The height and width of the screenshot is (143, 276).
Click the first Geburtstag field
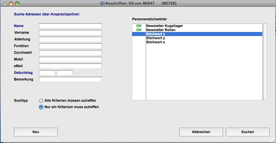click(47, 73)
